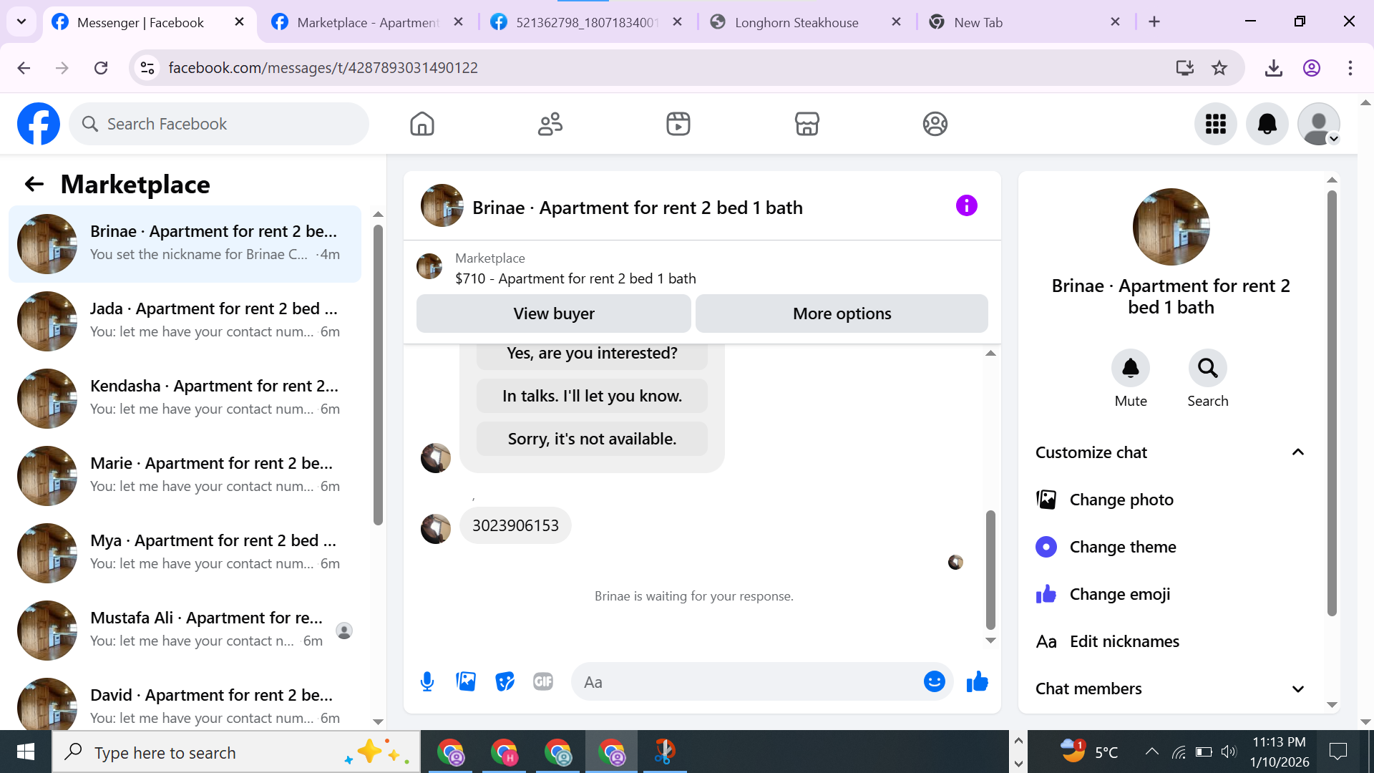Click the View buyer button
Screen dimensions: 1374x773
tap(553, 313)
